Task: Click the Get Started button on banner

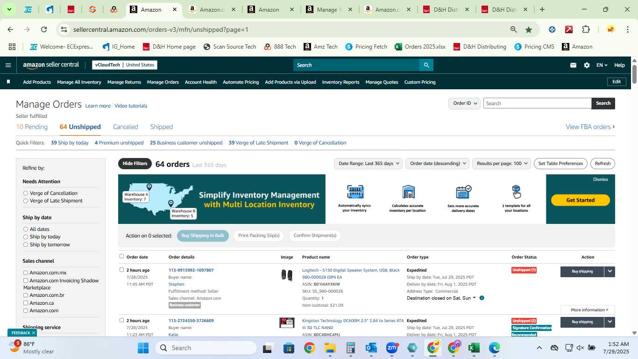Action: [x=581, y=200]
